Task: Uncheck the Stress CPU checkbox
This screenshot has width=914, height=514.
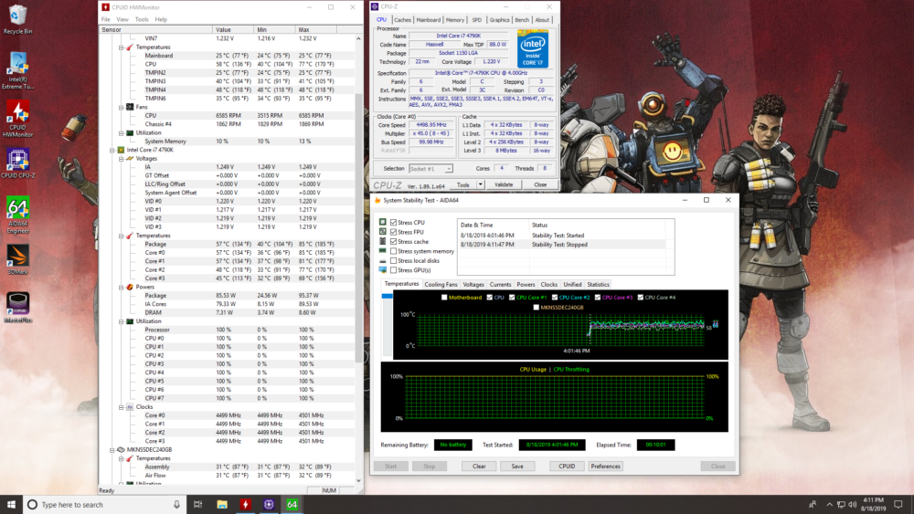Action: point(393,223)
